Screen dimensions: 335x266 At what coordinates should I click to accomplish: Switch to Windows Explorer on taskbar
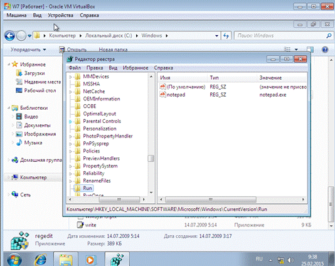[x=66, y=260]
